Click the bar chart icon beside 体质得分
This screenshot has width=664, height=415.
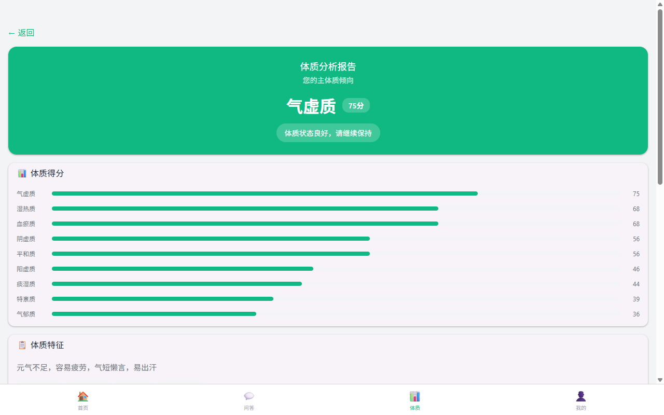[22, 173]
